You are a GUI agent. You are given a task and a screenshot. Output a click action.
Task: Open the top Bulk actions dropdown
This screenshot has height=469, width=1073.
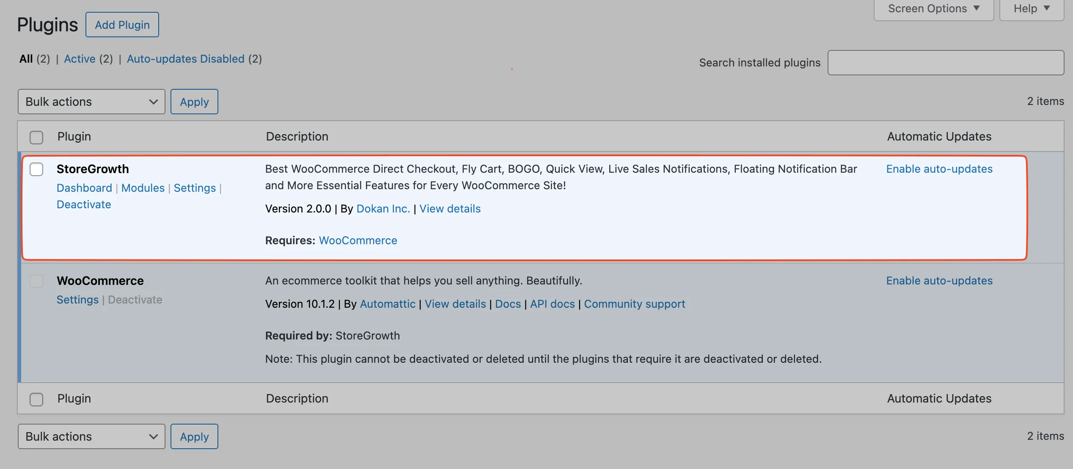91,102
